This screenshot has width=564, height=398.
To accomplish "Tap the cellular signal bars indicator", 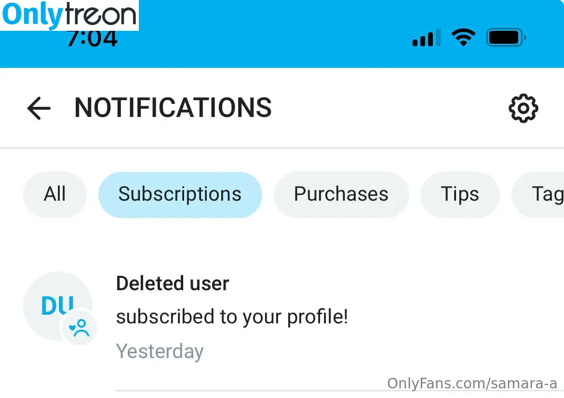I will click(x=427, y=38).
